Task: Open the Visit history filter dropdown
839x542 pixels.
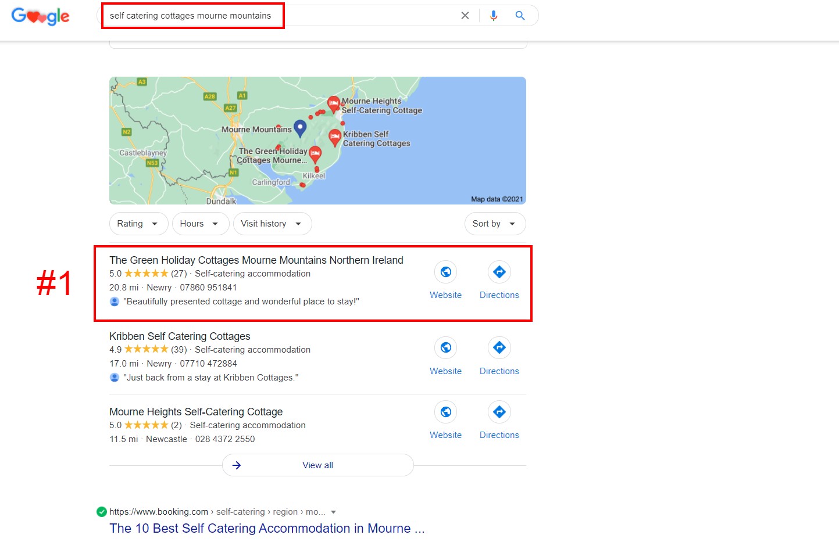Action: [272, 224]
